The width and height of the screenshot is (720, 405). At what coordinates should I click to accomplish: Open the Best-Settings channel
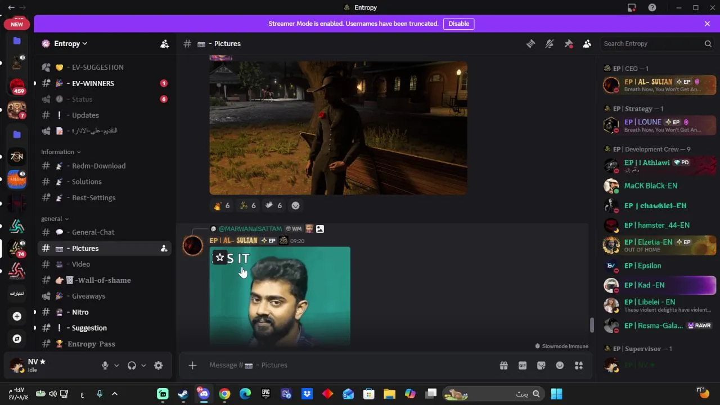tap(105, 198)
